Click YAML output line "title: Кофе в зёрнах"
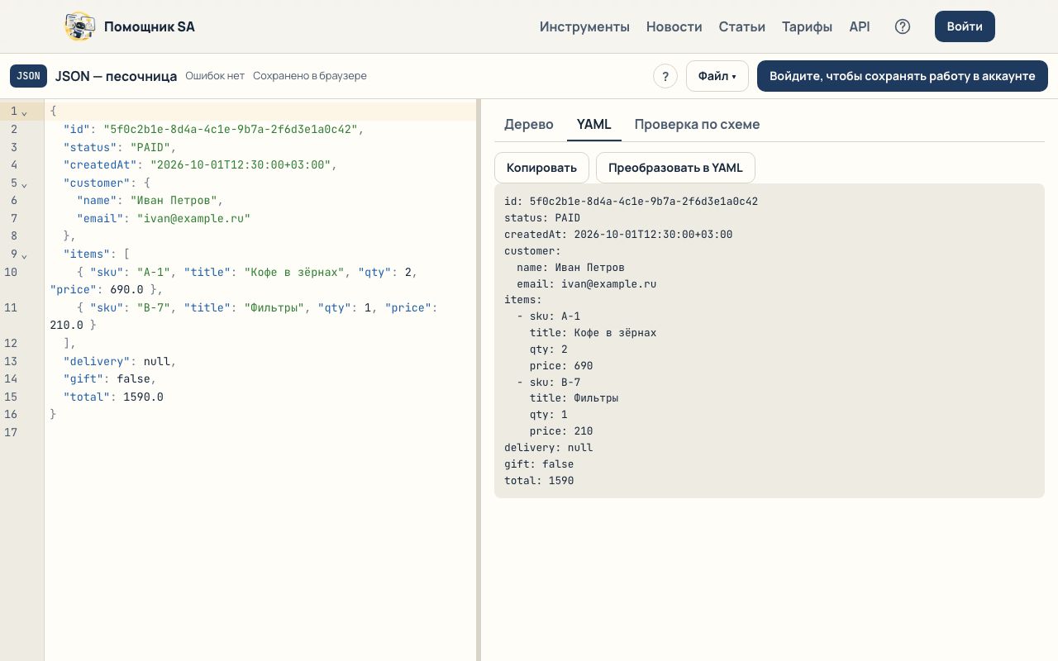 click(x=593, y=333)
